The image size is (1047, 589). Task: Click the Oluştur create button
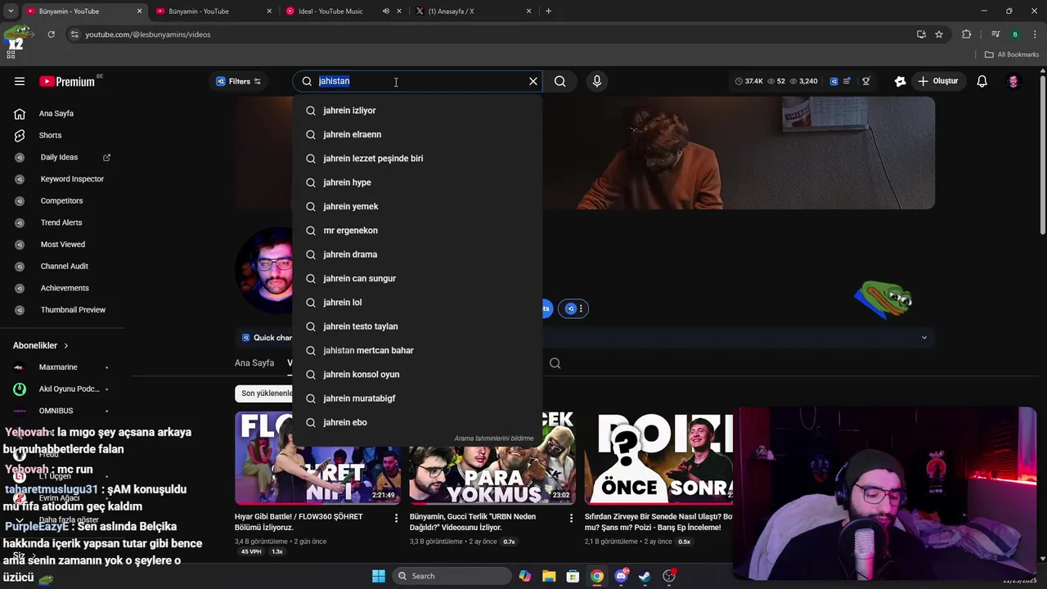pos(937,81)
